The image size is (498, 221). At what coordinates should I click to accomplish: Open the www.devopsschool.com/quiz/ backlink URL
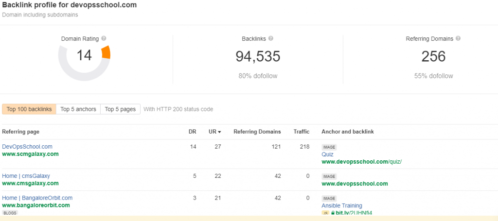[x=362, y=162]
